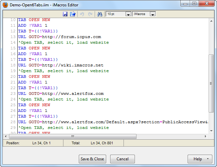Click the 'Ln 34, Ch 801' total readout
This screenshot has height=167, width=217.
(102, 143)
